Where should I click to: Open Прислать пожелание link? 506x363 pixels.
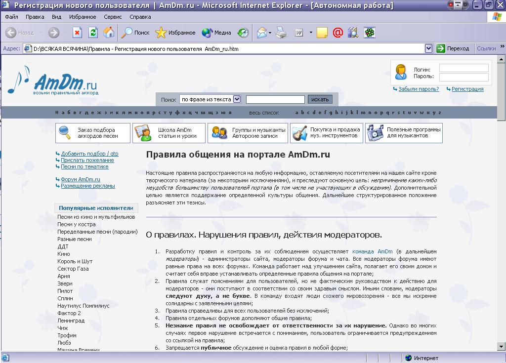tap(87, 160)
